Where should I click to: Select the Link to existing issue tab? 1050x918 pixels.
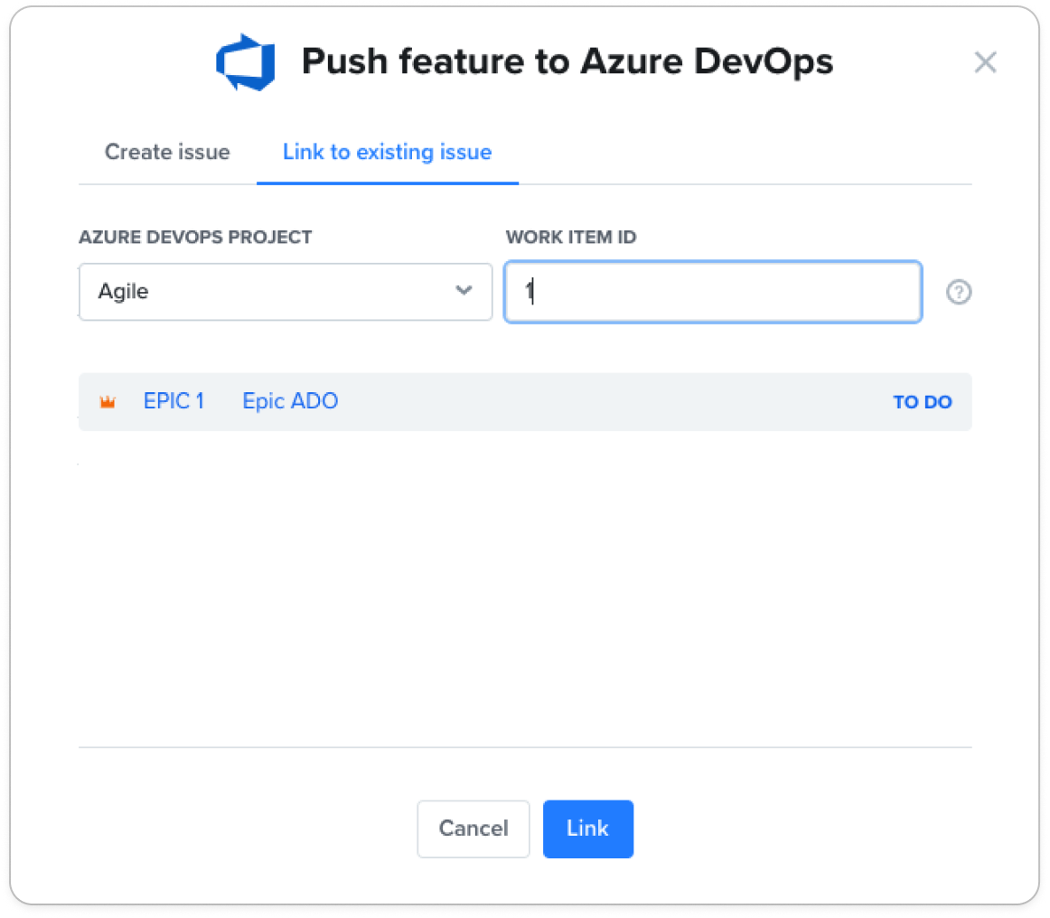387,152
